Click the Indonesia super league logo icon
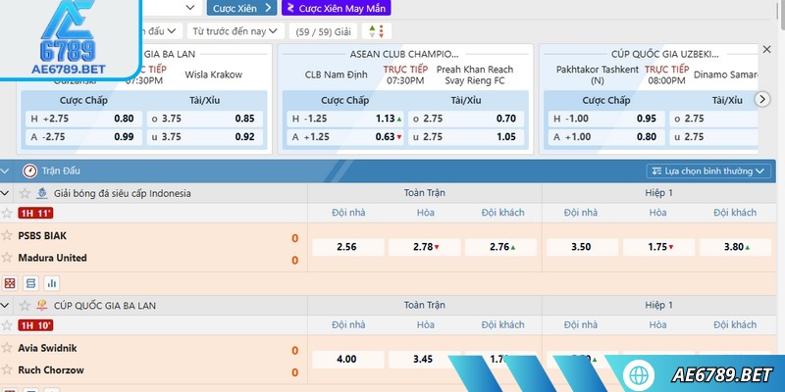This screenshot has height=392, width=785. (x=42, y=193)
